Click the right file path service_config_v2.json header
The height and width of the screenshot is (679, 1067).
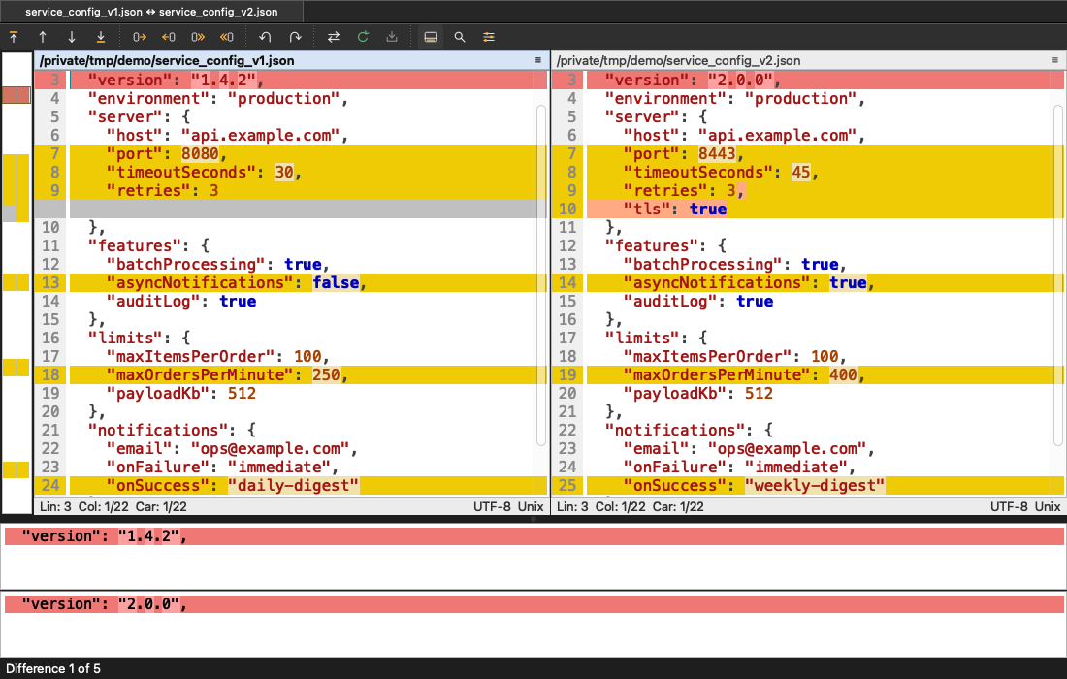tap(678, 60)
